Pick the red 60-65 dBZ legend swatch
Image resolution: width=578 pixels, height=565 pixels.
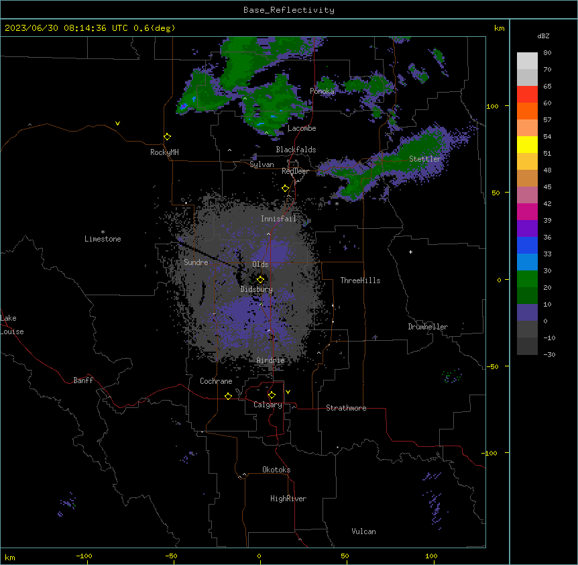(x=527, y=95)
